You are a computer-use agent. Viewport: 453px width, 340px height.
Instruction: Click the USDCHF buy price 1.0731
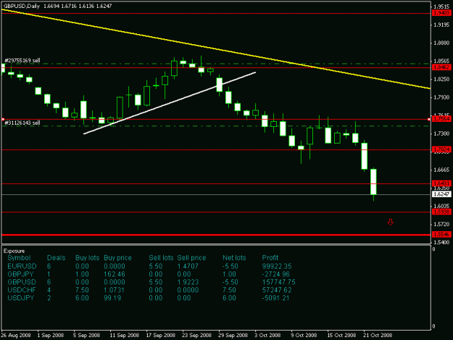[114, 290]
